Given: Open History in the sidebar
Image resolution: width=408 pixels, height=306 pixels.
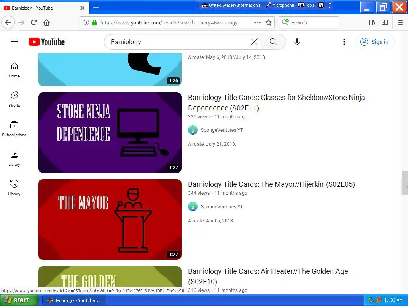Looking at the screenshot, I should coord(14,188).
